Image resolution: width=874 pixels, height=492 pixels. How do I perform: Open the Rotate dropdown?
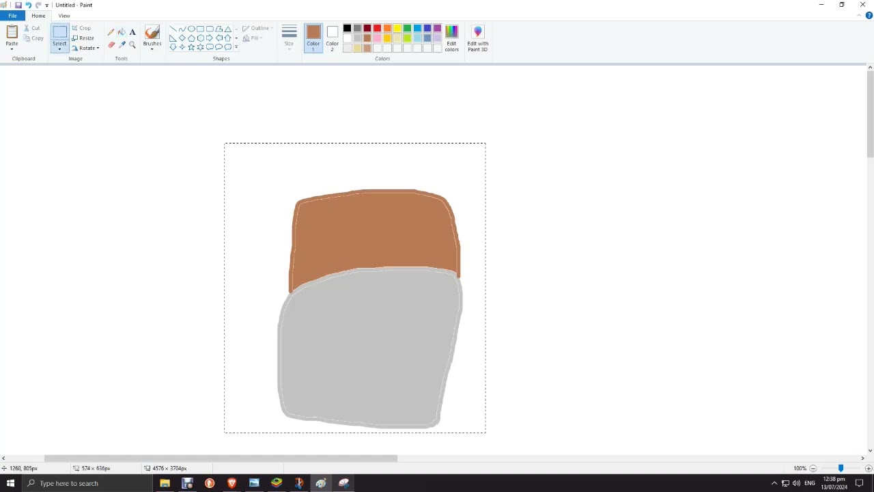[x=85, y=48]
